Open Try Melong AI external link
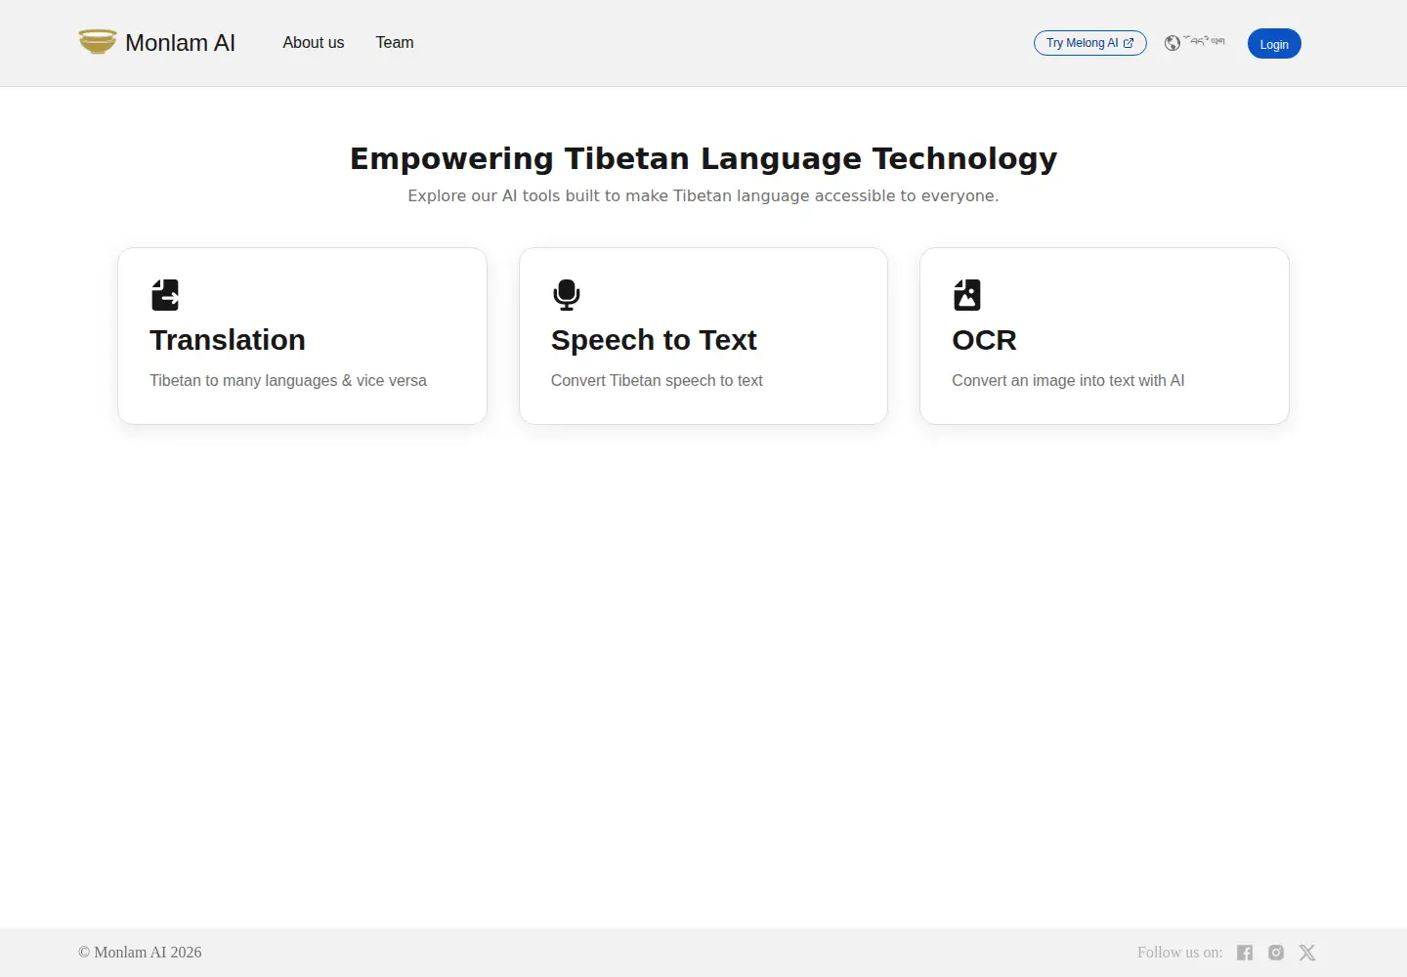 [x=1090, y=43]
